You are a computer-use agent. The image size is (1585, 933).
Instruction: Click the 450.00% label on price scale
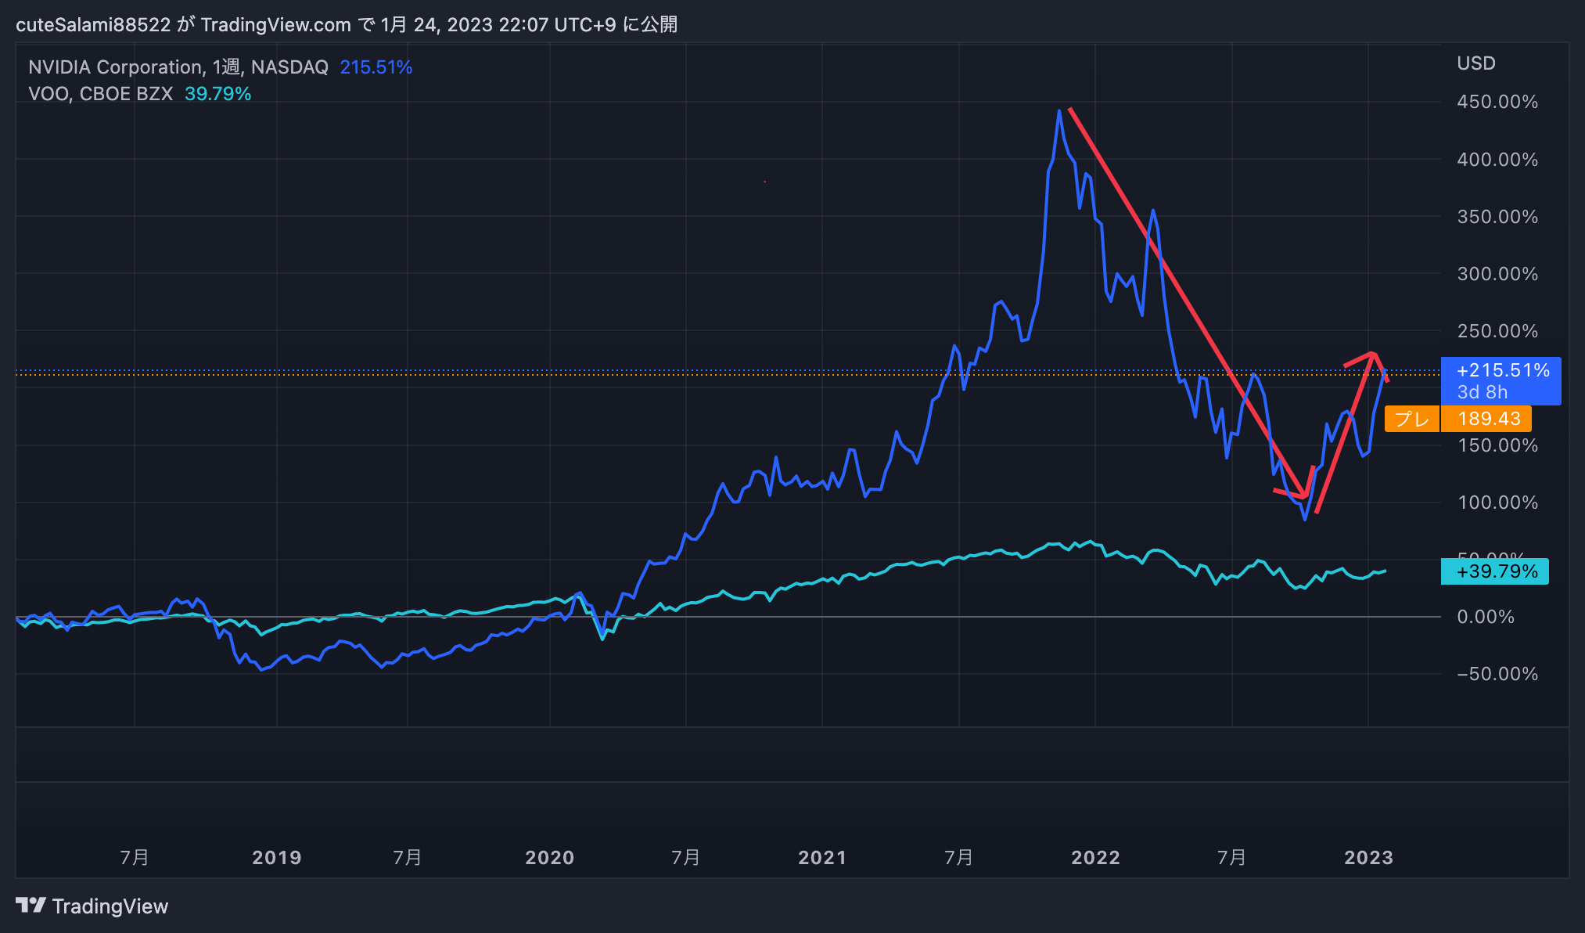click(x=1497, y=102)
